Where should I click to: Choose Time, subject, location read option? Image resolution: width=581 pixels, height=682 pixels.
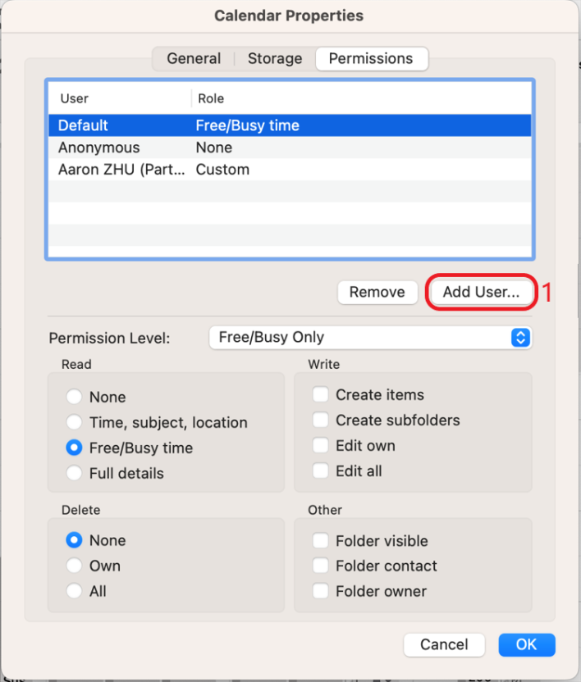[75, 423]
